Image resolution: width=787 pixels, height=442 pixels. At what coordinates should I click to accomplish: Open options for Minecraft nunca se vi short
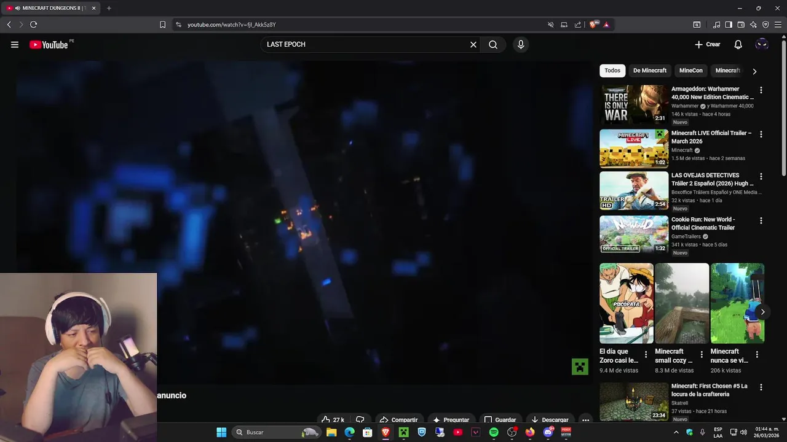click(x=757, y=354)
